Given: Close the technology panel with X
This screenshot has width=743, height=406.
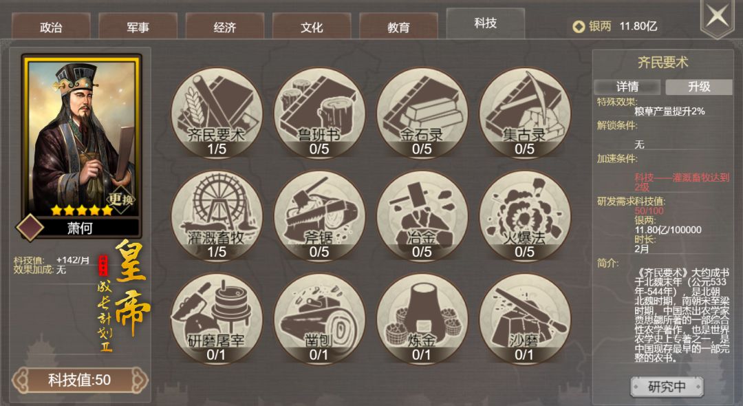Looking at the screenshot, I should [718, 17].
